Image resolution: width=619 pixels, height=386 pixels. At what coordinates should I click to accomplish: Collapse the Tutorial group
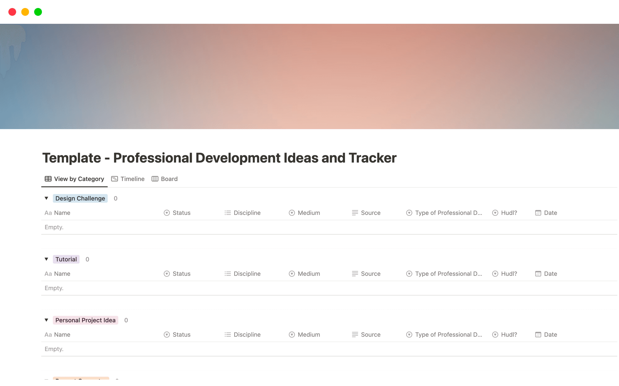(46, 259)
